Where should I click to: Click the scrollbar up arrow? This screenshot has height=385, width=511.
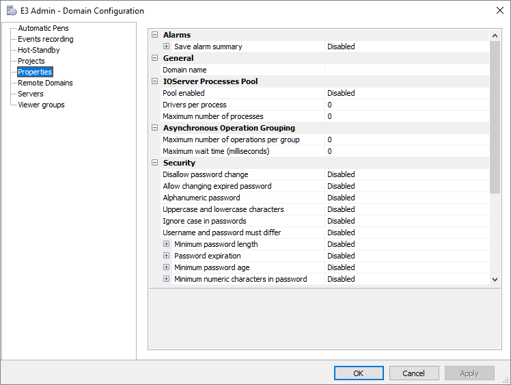point(495,36)
